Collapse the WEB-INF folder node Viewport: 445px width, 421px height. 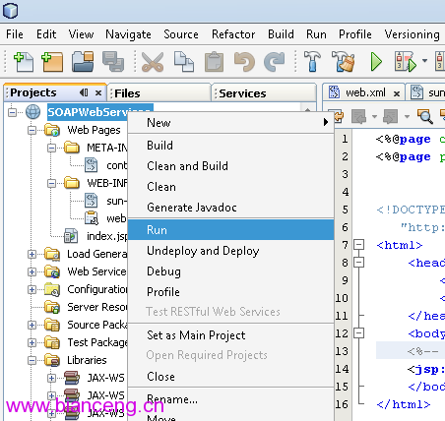[51, 183]
